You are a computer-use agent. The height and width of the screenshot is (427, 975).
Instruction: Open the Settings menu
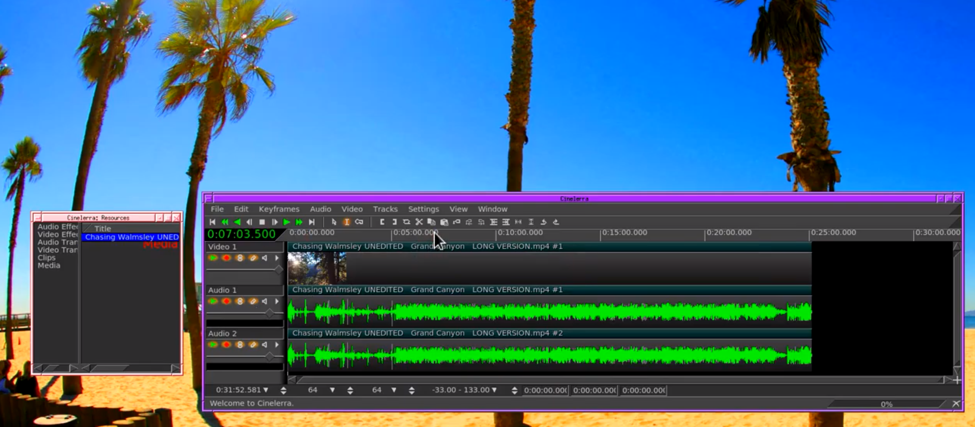coord(423,209)
